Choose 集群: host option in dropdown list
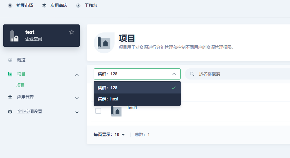This screenshot has height=158, width=290. tap(137, 99)
